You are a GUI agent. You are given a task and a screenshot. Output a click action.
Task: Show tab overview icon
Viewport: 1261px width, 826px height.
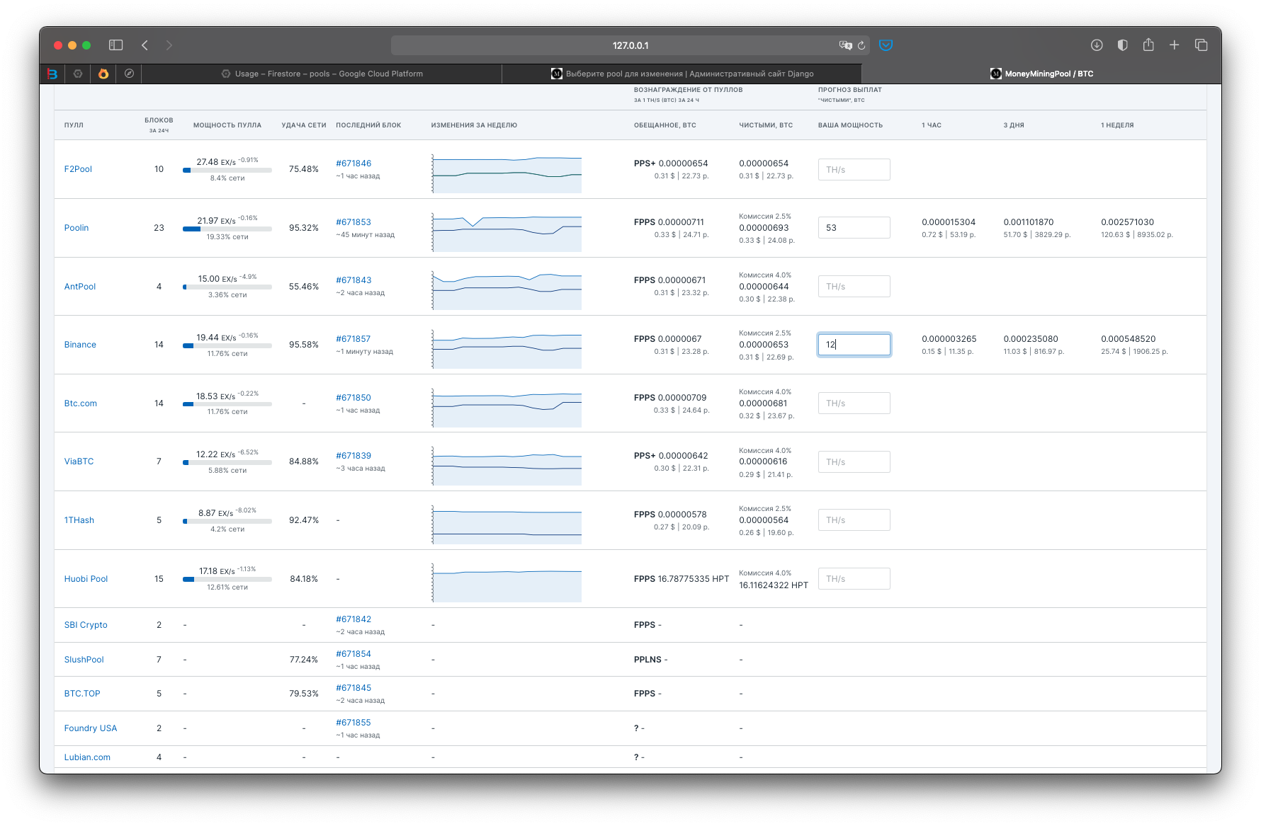click(1201, 45)
